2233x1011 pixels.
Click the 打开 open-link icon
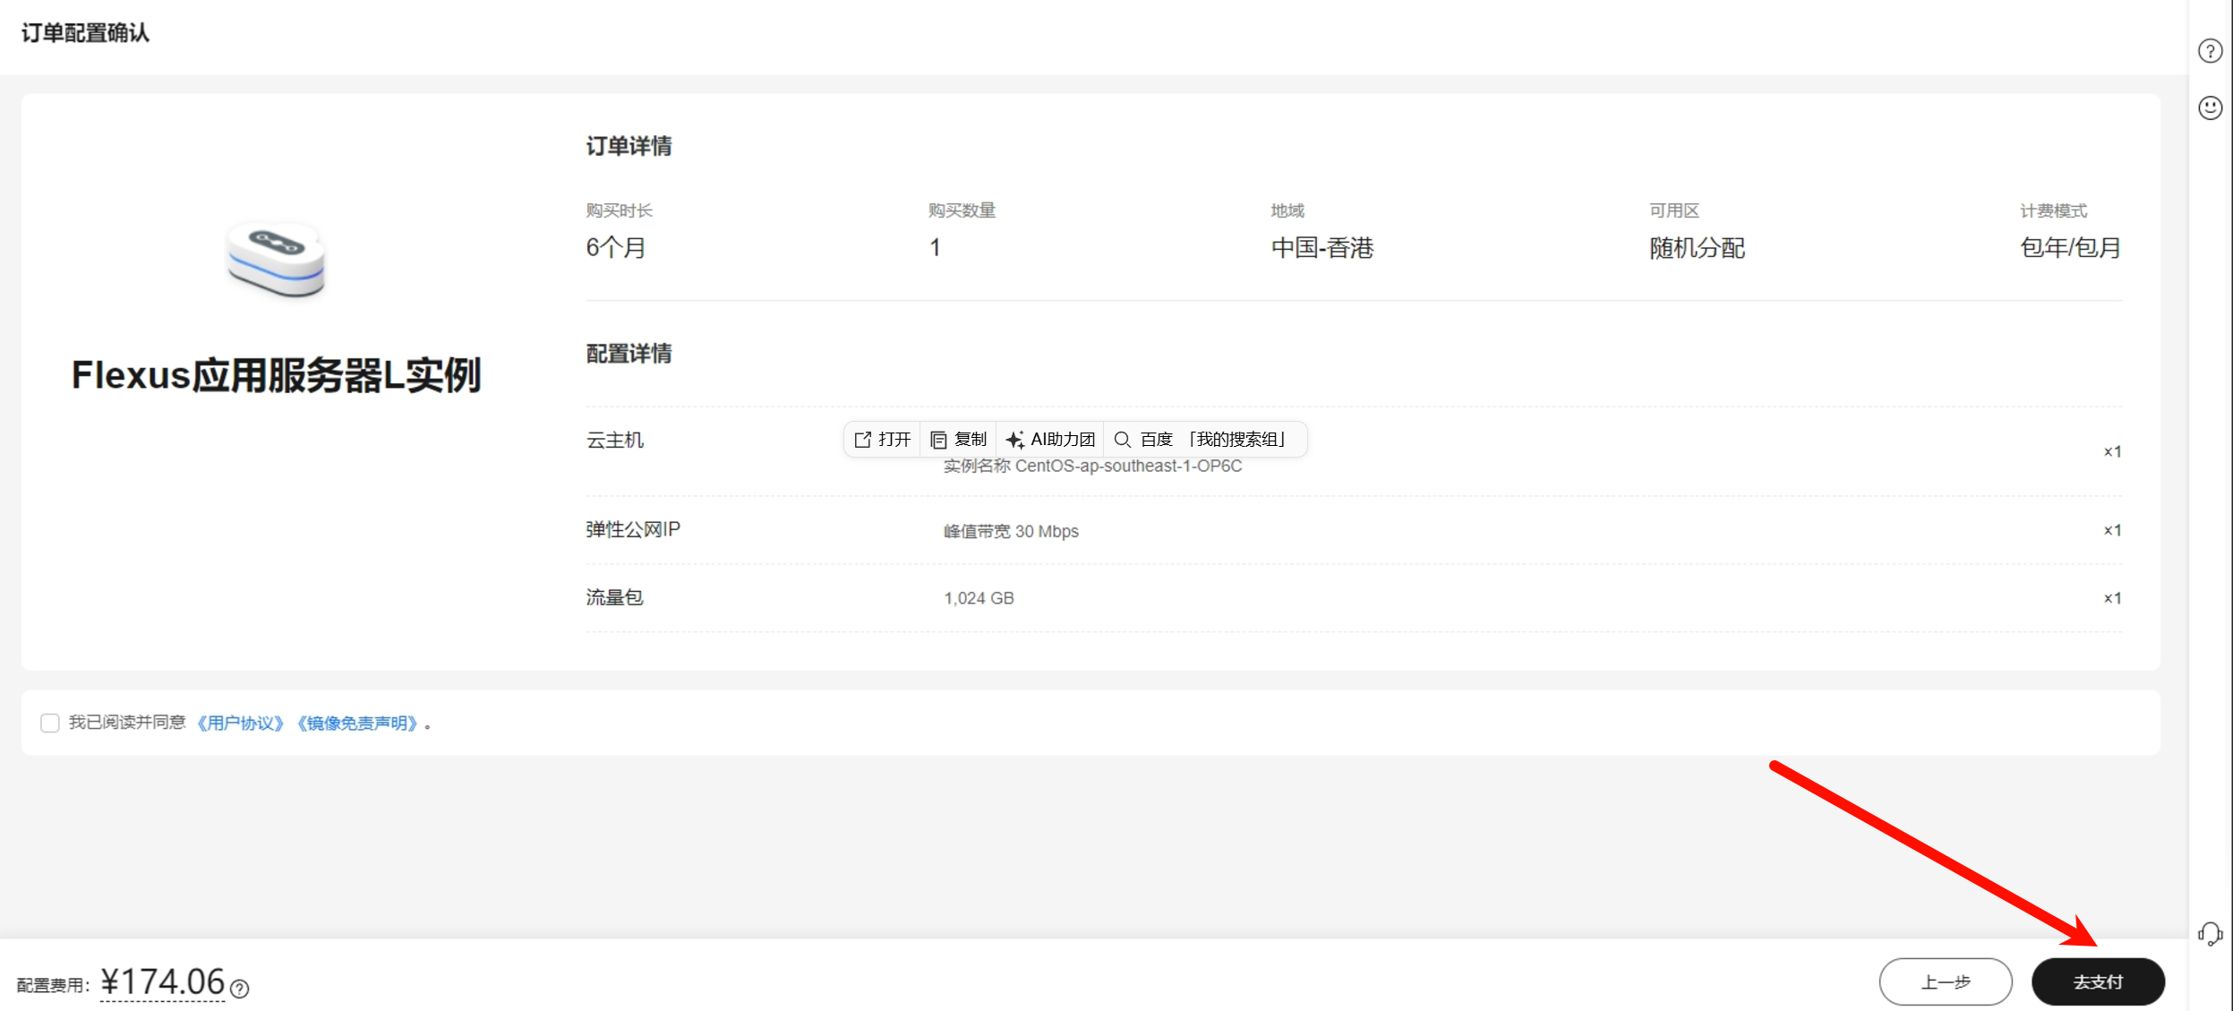(863, 440)
